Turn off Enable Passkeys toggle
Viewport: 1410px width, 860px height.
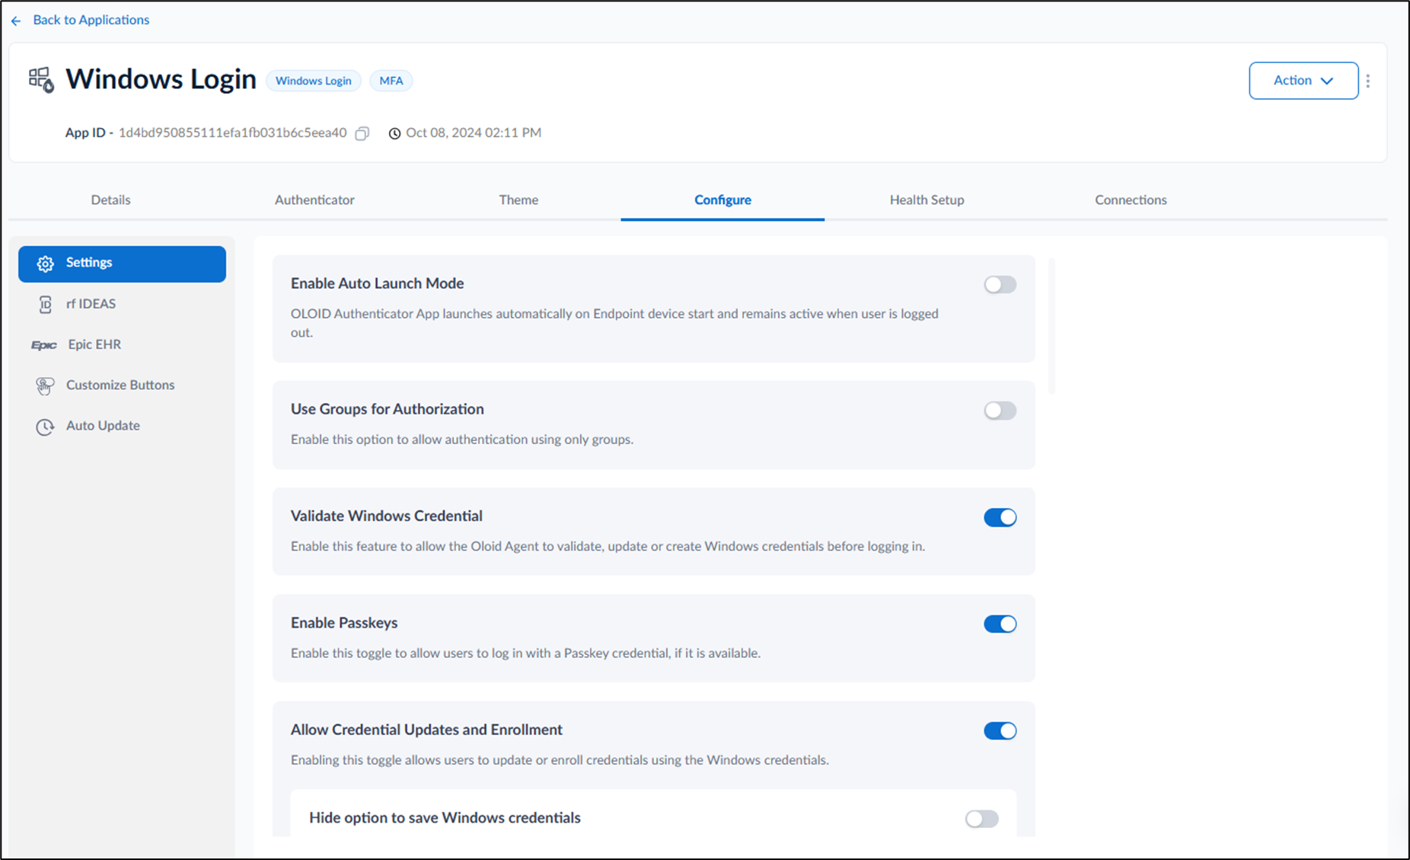[x=1000, y=624]
